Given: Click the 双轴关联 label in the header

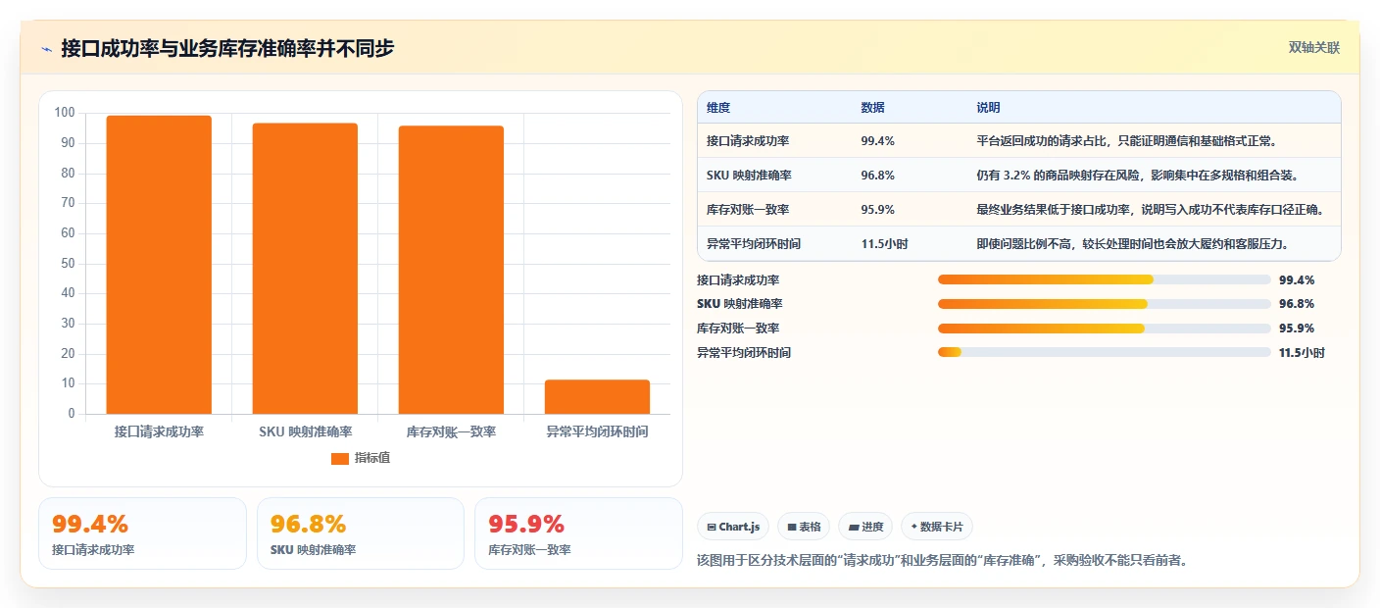Looking at the screenshot, I should [x=1313, y=48].
